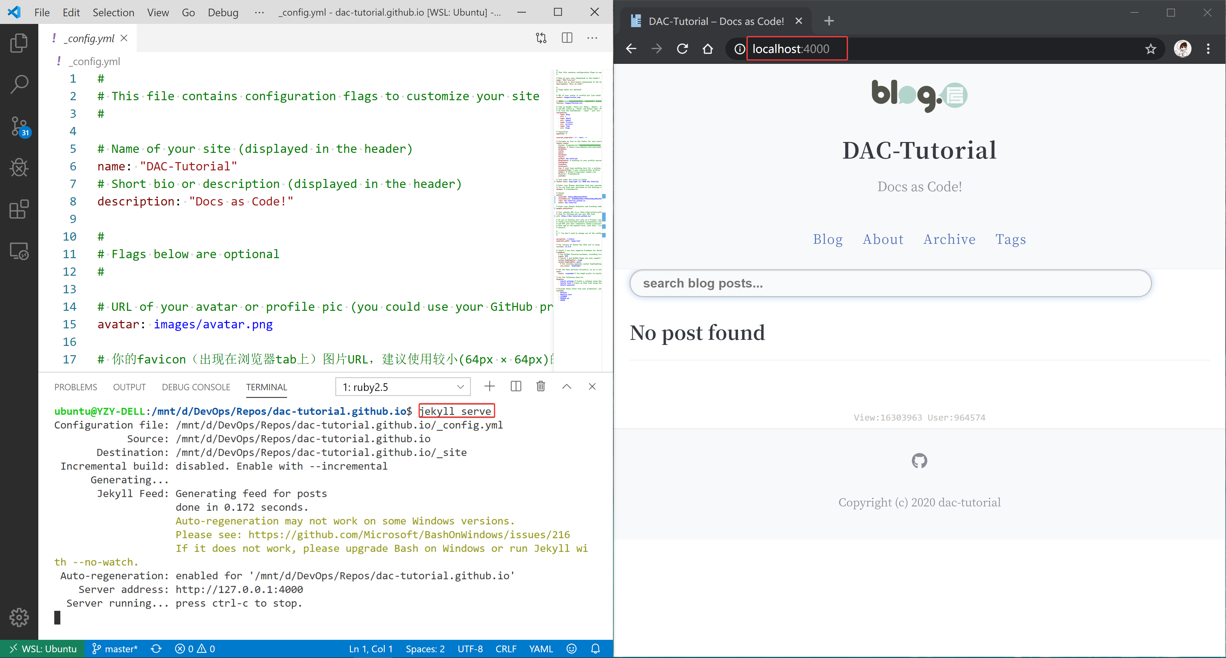Select the PROBLEMS tab in panel
The height and width of the screenshot is (658, 1226).
pyautogui.click(x=75, y=386)
